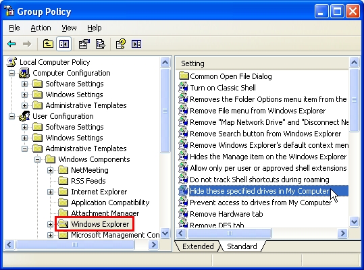Screen dimensions: 364x270
Task: Open the Properties toolbar icon
Action: [84, 44]
